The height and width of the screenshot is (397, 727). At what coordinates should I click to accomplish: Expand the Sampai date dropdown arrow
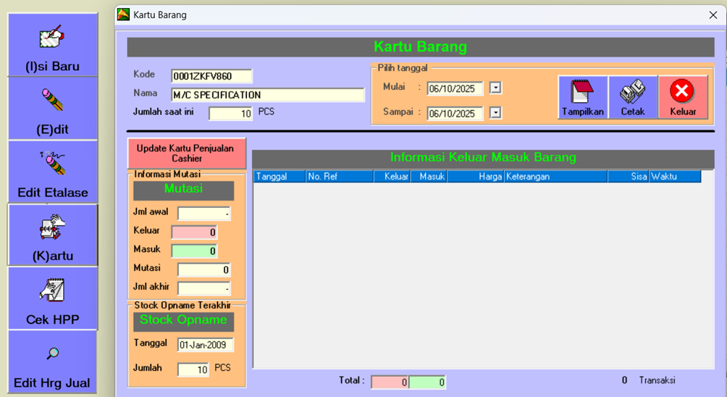tap(495, 113)
